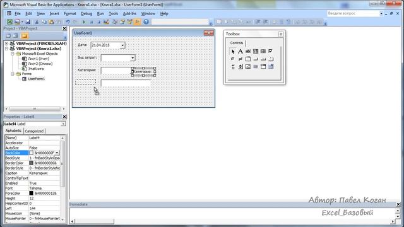
Task: Select the Frame control in Toolbox
Action: point(248,59)
